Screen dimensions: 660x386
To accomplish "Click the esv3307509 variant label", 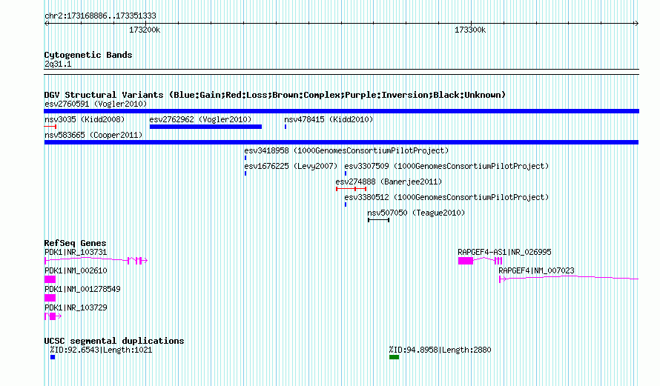I will coord(446,166).
